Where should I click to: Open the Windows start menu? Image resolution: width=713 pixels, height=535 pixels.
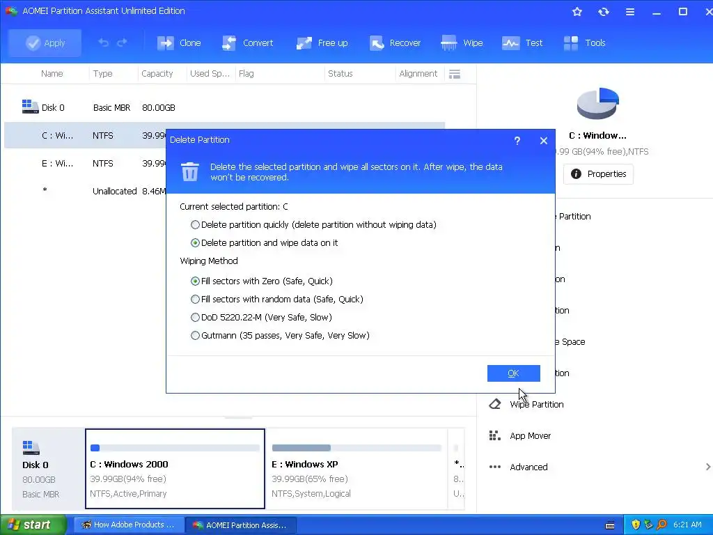click(x=33, y=525)
